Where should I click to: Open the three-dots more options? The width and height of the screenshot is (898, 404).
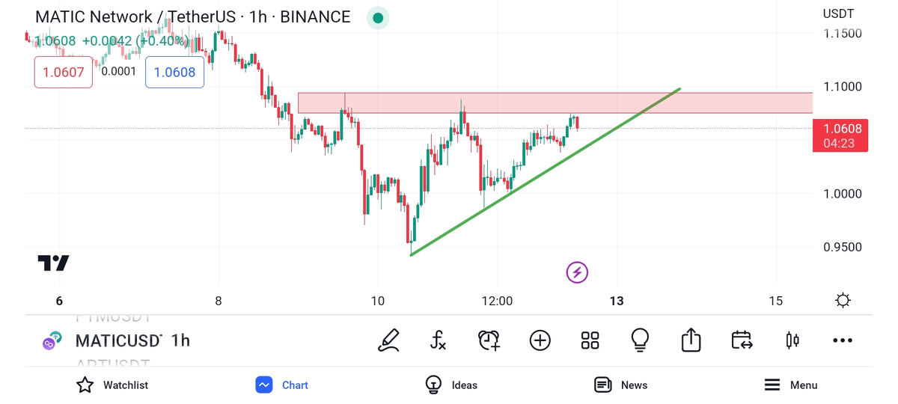(842, 340)
